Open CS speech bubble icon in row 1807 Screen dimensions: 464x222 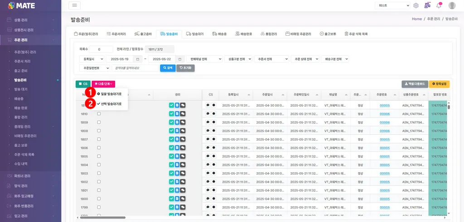click(x=208, y=139)
